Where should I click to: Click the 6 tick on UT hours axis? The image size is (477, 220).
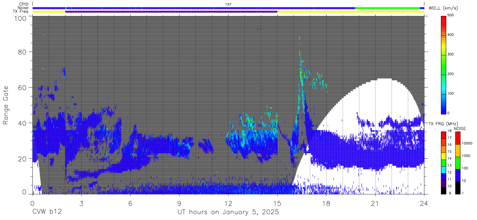(x=130, y=203)
